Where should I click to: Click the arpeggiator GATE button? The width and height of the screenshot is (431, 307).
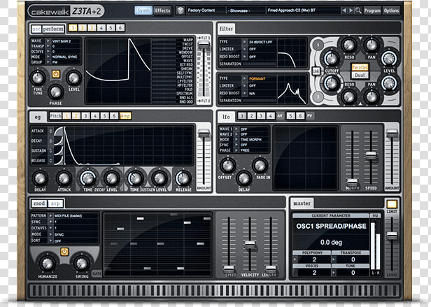pyautogui.click(x=97, y=273)
